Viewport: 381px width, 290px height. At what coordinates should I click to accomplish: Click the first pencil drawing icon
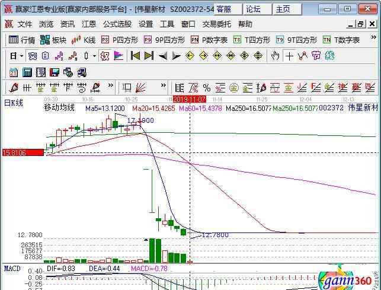[14, 88]
